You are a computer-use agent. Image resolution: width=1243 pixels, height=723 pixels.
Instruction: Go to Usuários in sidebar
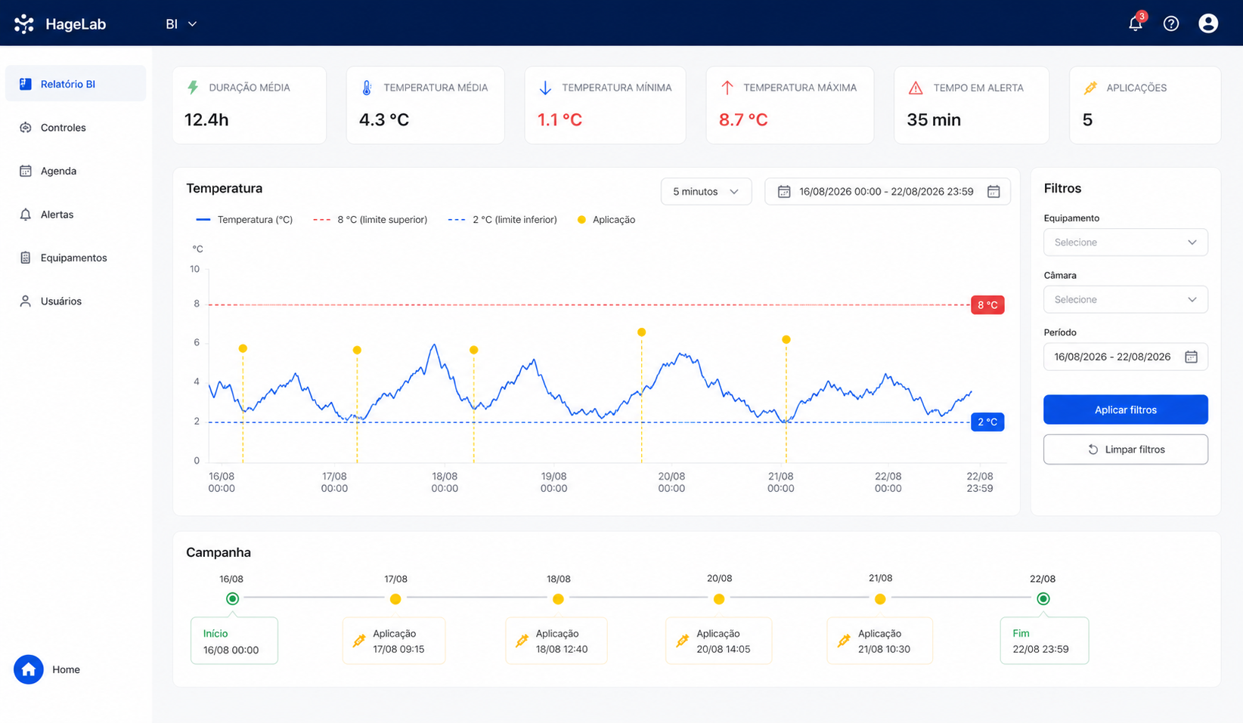(76, 301)
